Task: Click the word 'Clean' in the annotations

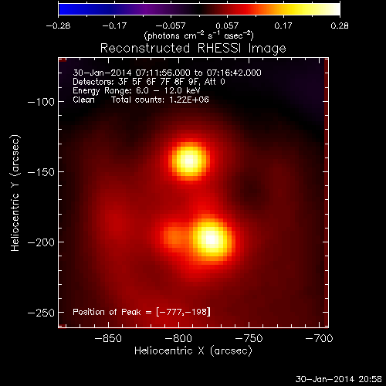Action: [x=83, y=100]
